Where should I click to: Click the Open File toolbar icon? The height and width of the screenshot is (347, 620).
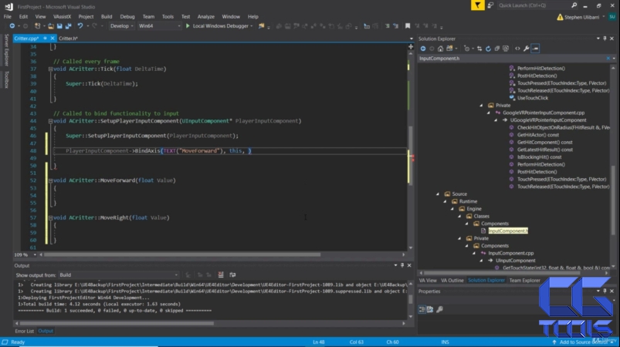[51, 26]
